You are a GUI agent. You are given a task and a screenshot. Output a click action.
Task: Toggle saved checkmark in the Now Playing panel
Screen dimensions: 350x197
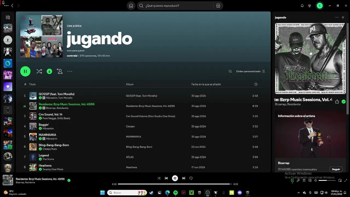[343, 102]
